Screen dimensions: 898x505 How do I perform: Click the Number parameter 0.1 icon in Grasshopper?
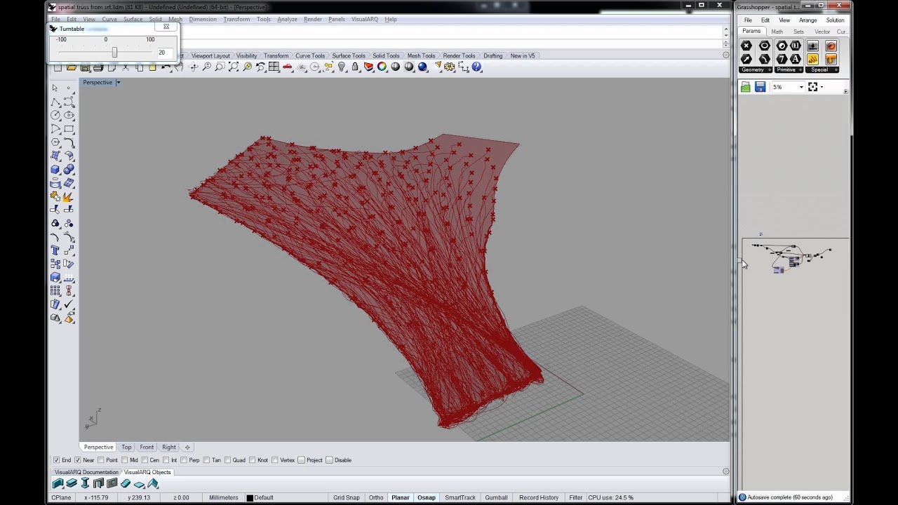click(x=795, y=46)
